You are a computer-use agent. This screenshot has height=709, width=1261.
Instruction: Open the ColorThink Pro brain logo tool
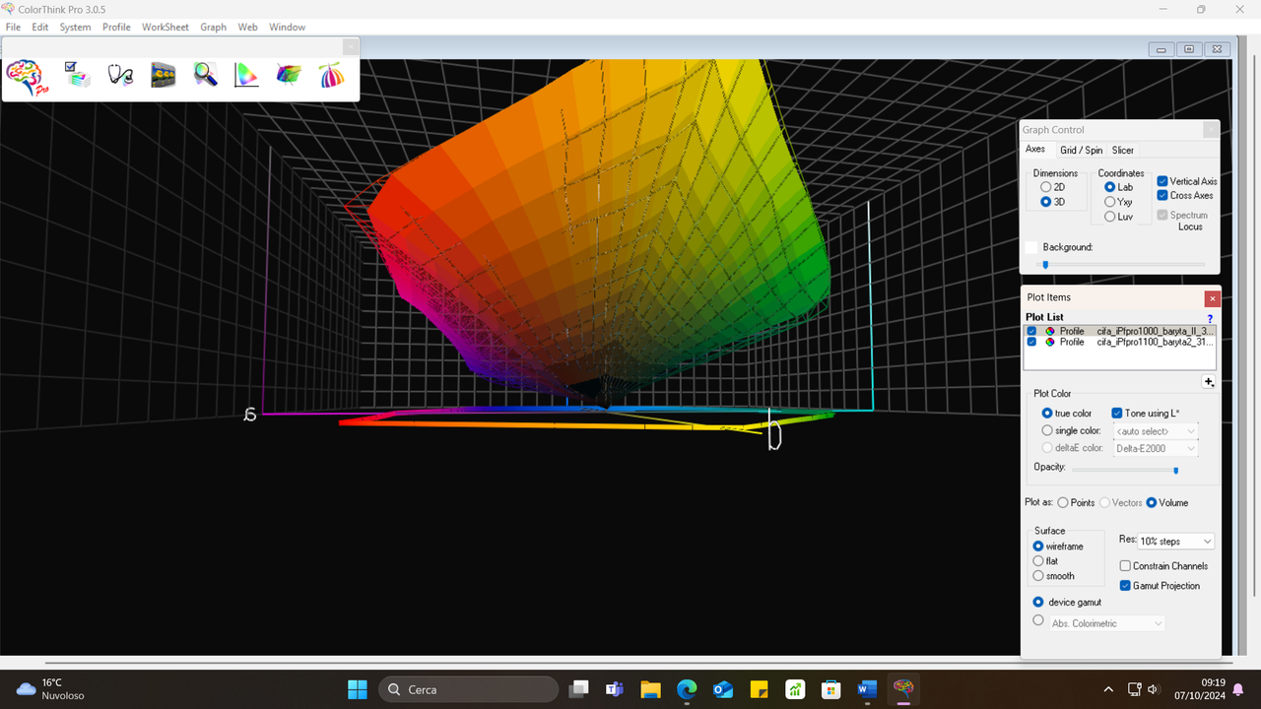pos(25,77)
